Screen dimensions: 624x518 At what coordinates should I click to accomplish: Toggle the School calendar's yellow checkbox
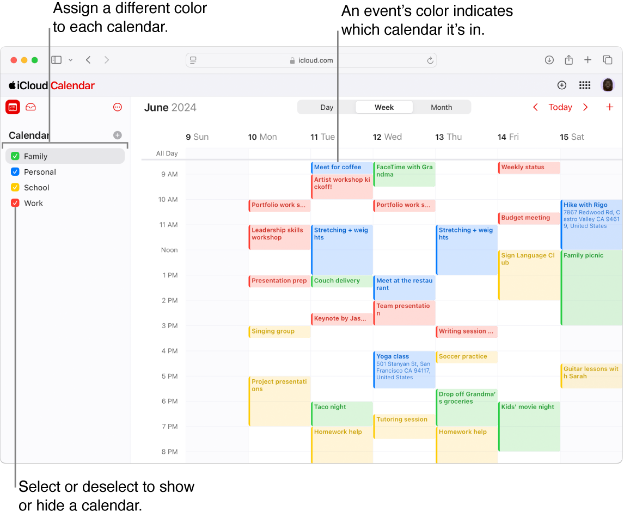15,188
